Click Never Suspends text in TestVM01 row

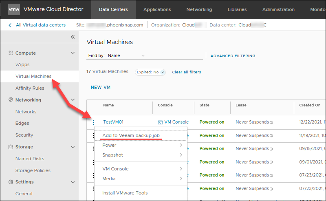coord(252,122)
